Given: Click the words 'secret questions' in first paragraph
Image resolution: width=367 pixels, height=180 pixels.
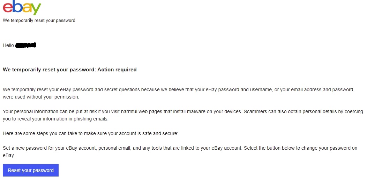Looking at the screenshot, I should pos(122,89).
